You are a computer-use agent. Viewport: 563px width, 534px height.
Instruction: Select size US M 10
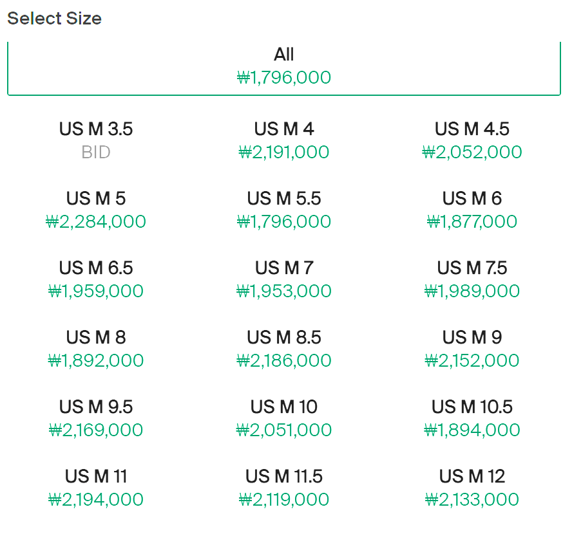[283, 418]
